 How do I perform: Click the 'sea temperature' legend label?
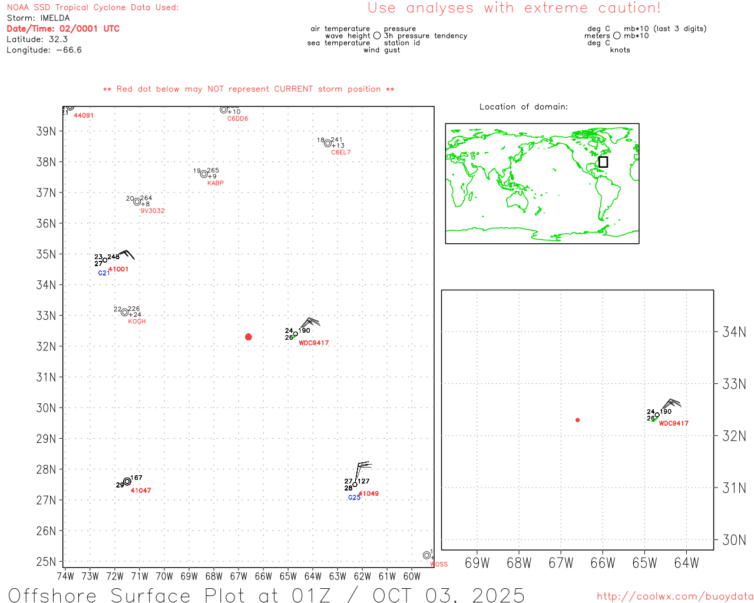339,43
